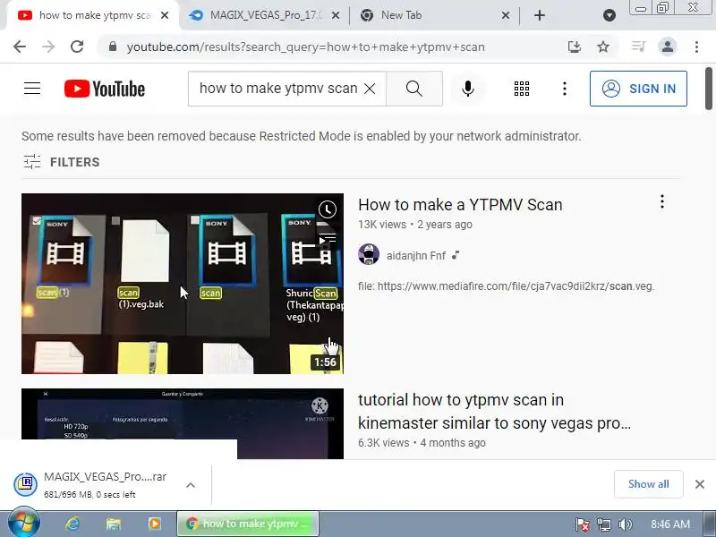Open the YouTube hamburger guide menu
Screen dimensions: 716x537
point(32,89)
